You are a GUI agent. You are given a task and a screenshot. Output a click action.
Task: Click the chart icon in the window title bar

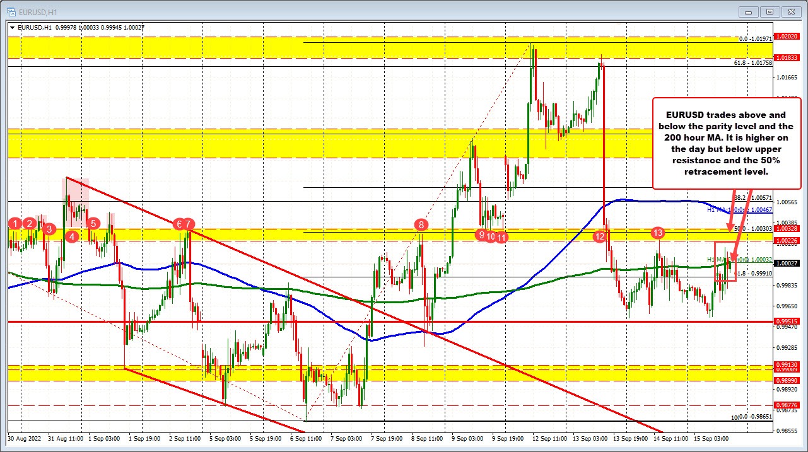coord(10,11)
